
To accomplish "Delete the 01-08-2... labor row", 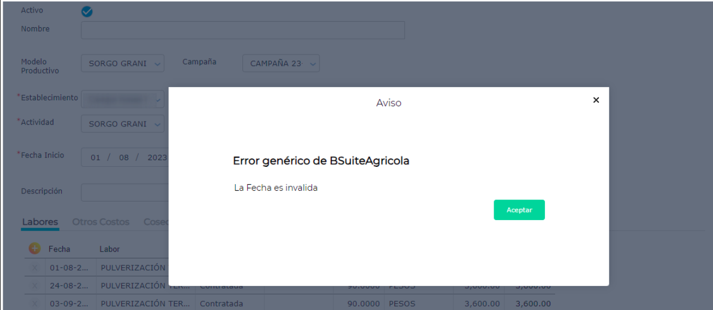I will click(35, 268).
